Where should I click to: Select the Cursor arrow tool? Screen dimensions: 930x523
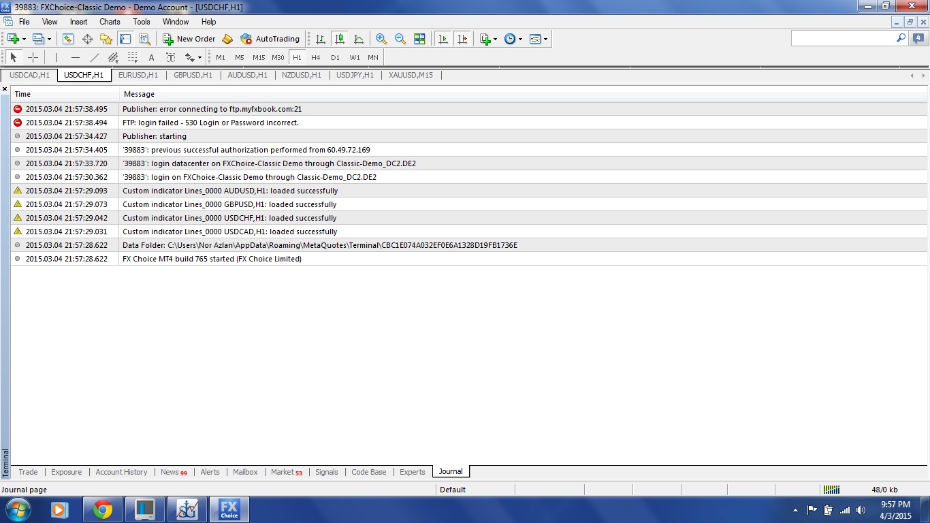(13, 57)
